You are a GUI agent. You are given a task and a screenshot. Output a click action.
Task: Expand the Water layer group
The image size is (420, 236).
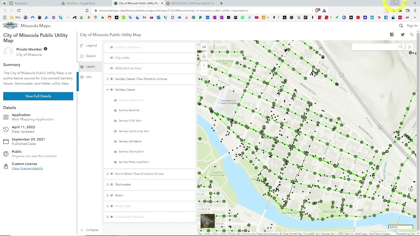coord(107,195)
